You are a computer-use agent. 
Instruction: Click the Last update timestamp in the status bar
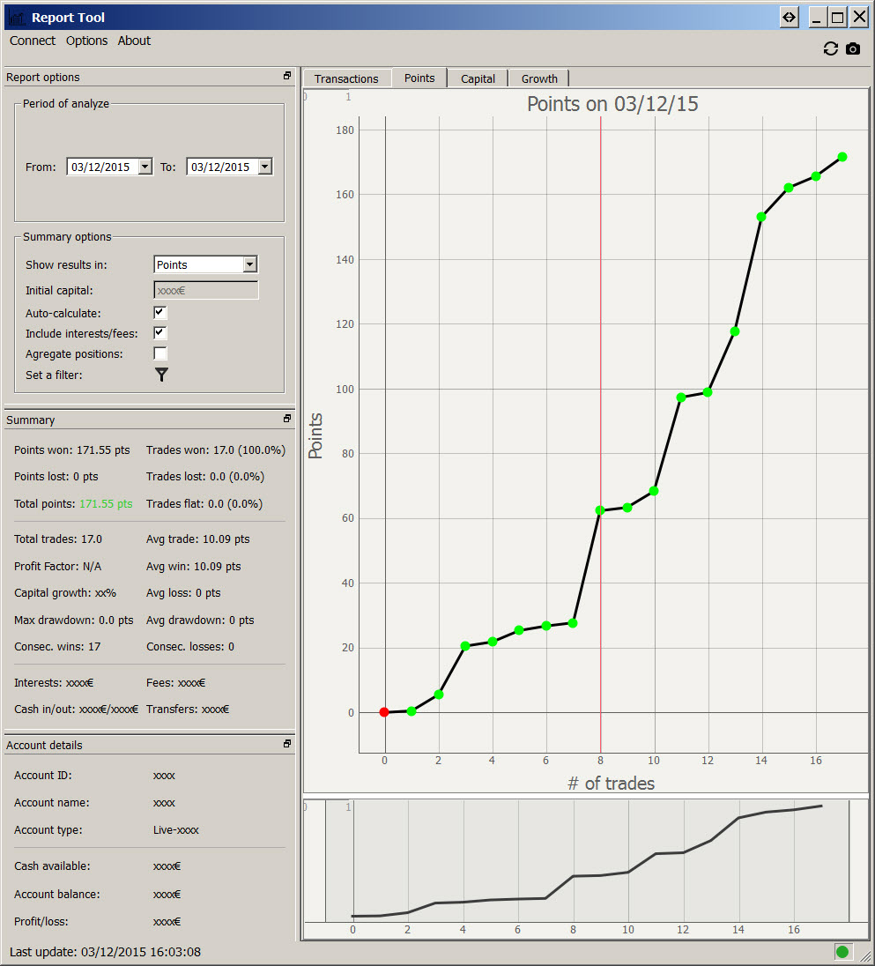click(105, 952)
